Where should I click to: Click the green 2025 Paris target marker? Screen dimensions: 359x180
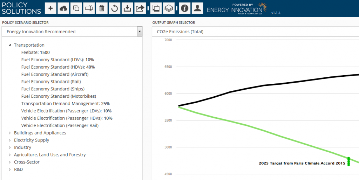[348, 161]
